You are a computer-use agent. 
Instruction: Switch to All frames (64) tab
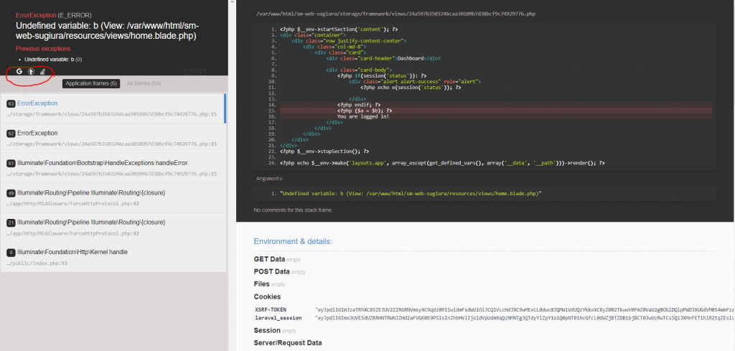(144, 84)
